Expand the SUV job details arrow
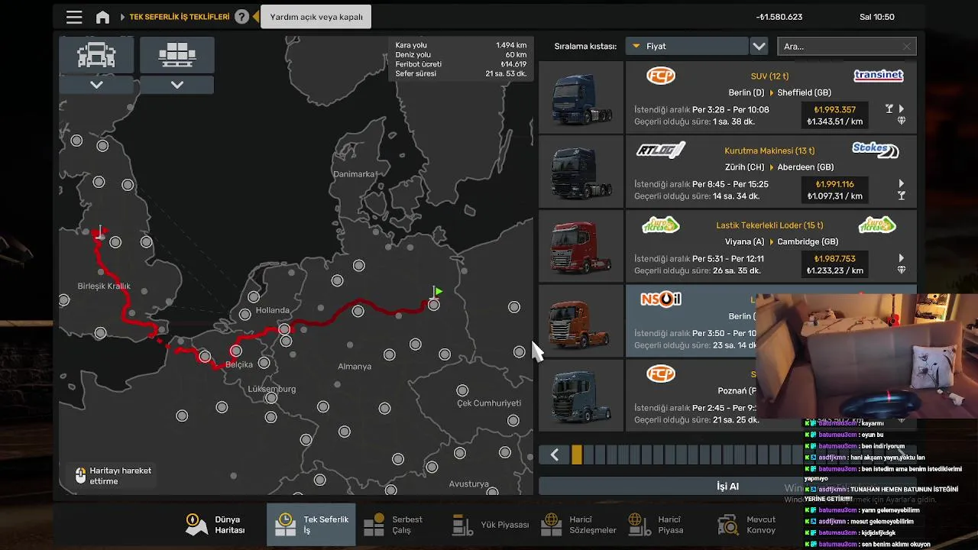The image size is (978, 550). coord(902,109)
